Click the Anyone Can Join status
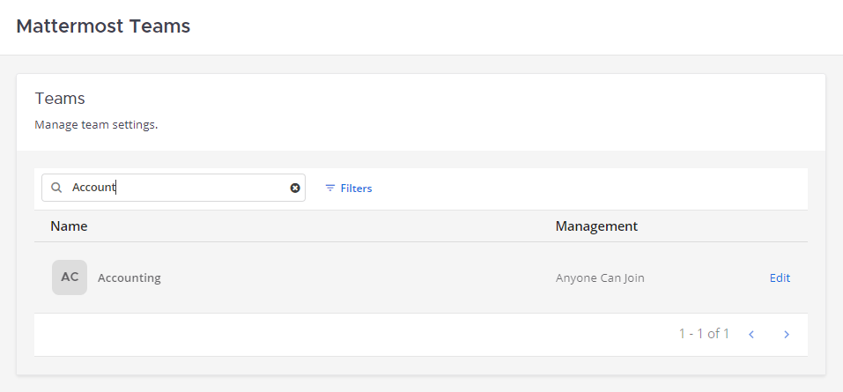This screenshot has height=392, width=843. tap(600, 277)
